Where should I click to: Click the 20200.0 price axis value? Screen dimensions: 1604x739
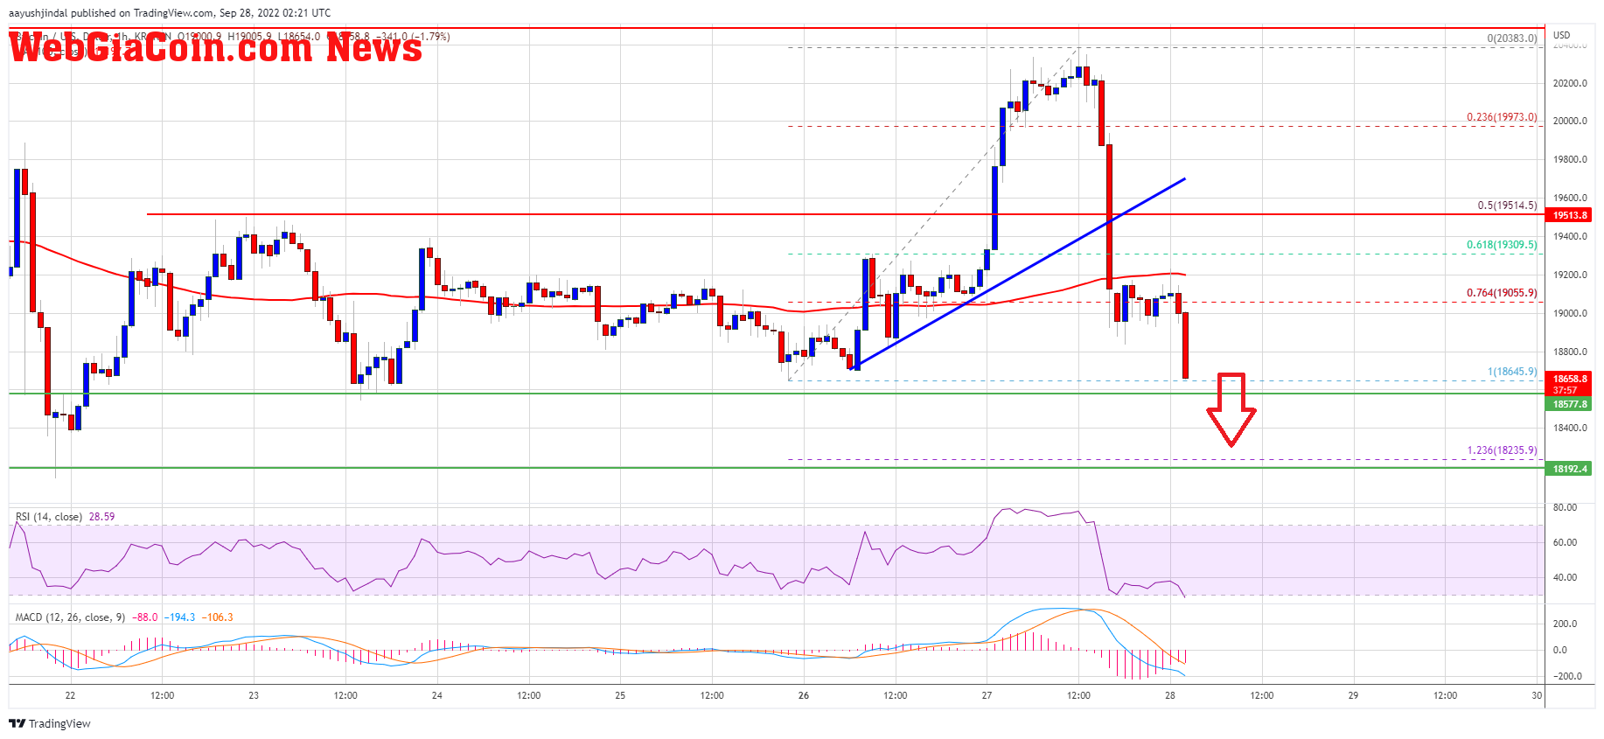pyautogui.click(x=1570, y=83)
